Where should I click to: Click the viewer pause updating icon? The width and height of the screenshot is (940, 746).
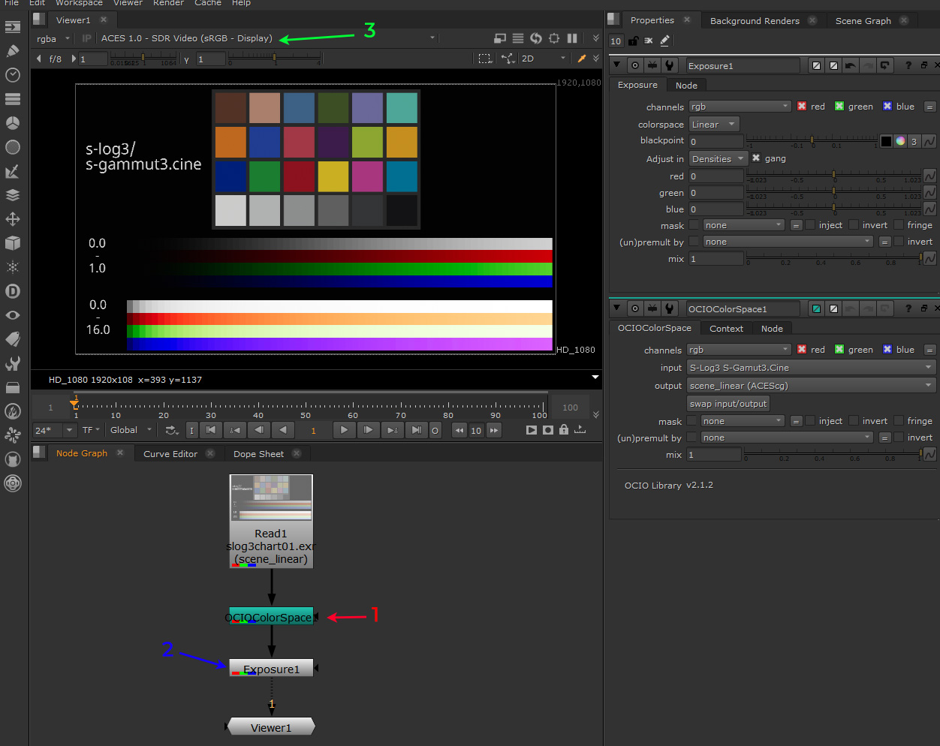pos(572,38)
